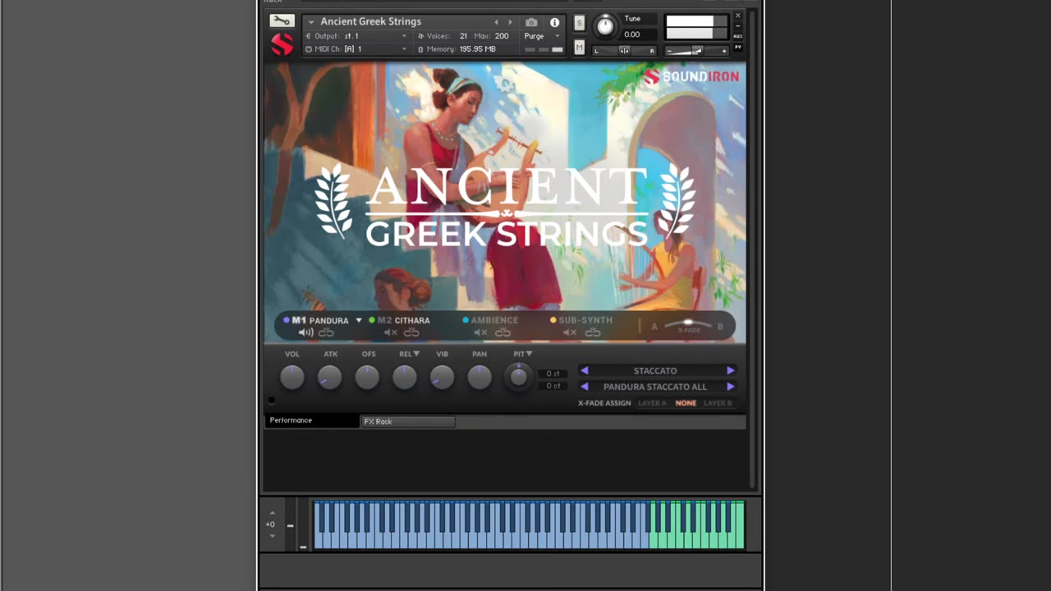Image resolution: width=1051 pixels, height=591 pixels.
Task: Open the PIT options dropdown arrow
Action: click(x=529, y=354)
